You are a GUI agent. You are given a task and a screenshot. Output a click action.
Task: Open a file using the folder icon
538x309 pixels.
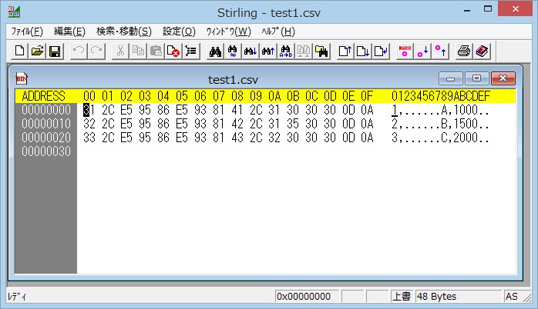pos(38,51)
